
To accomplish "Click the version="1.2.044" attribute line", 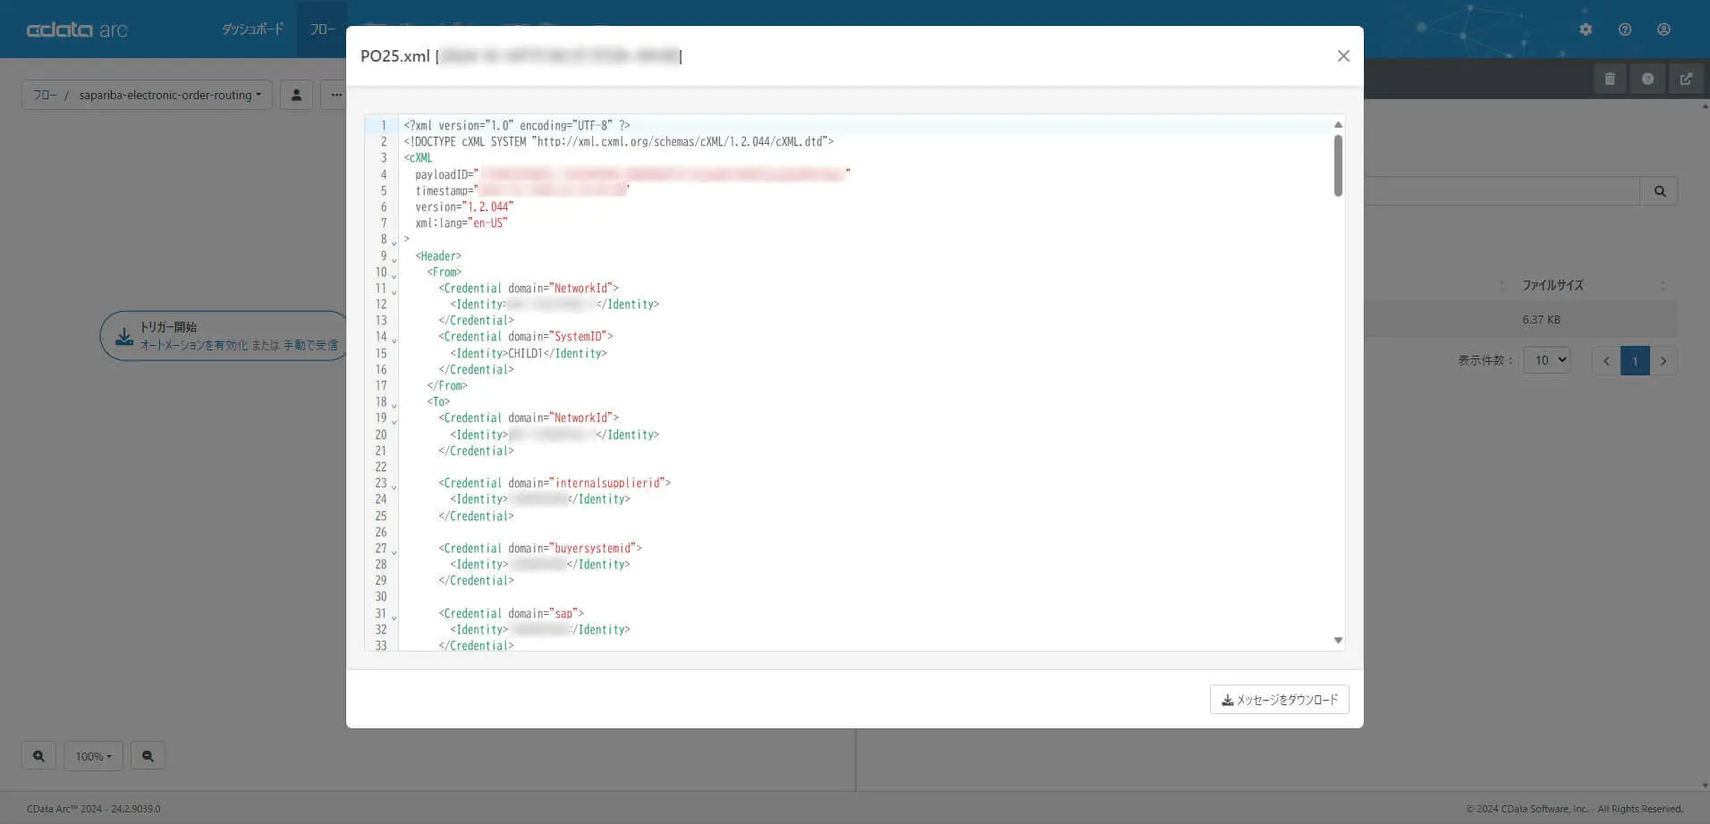I will 464,206.
